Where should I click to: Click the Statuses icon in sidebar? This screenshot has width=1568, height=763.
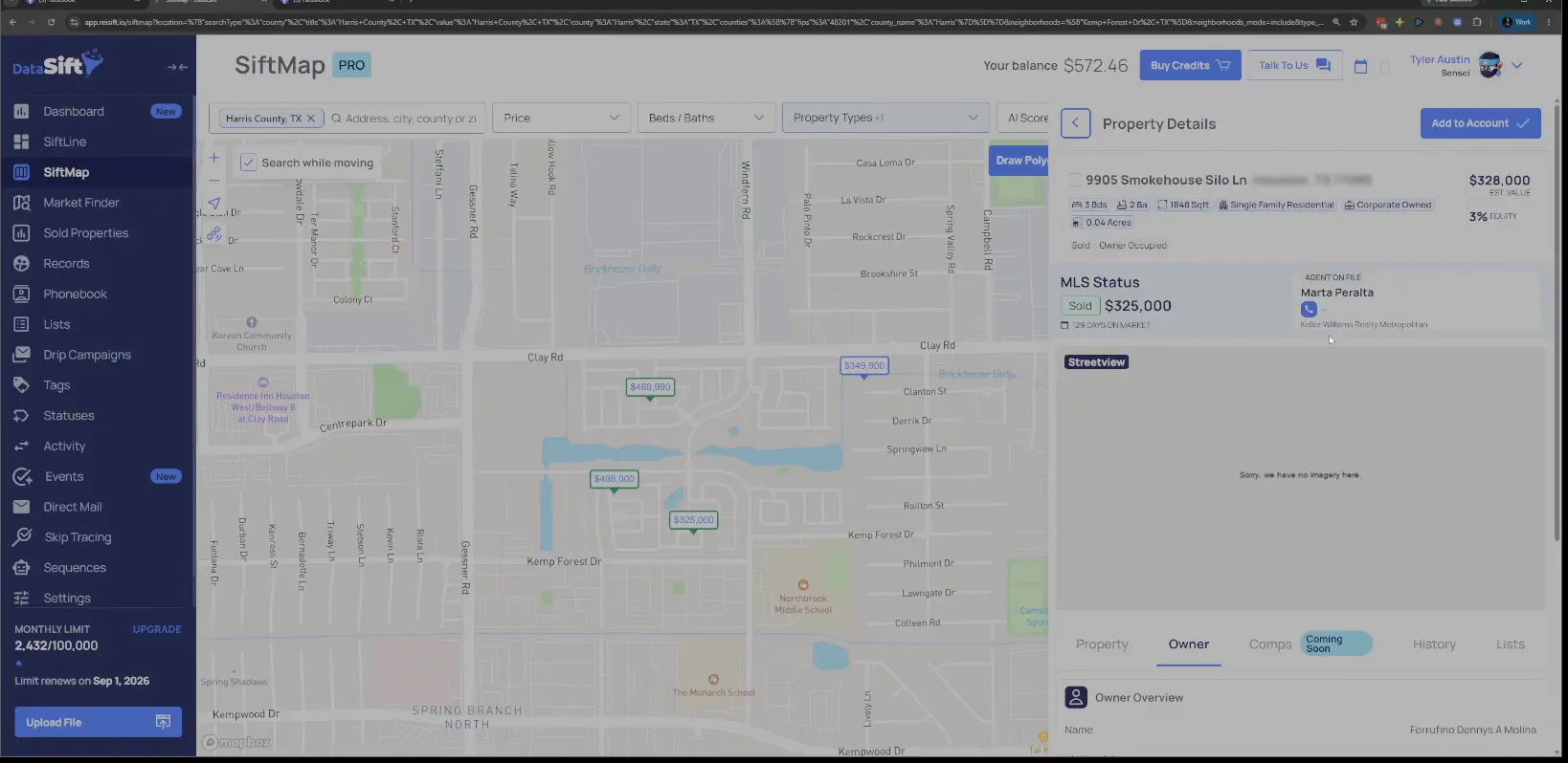click(x=21, y=416)
